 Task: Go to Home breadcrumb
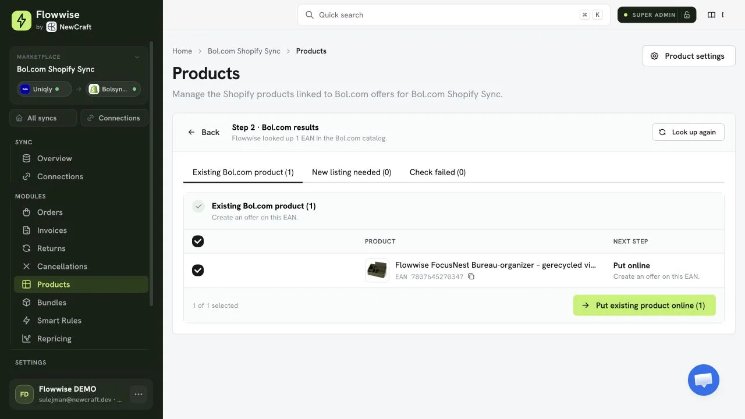tap(182, 51)
